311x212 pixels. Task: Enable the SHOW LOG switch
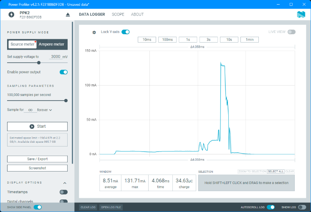(302, 207)
